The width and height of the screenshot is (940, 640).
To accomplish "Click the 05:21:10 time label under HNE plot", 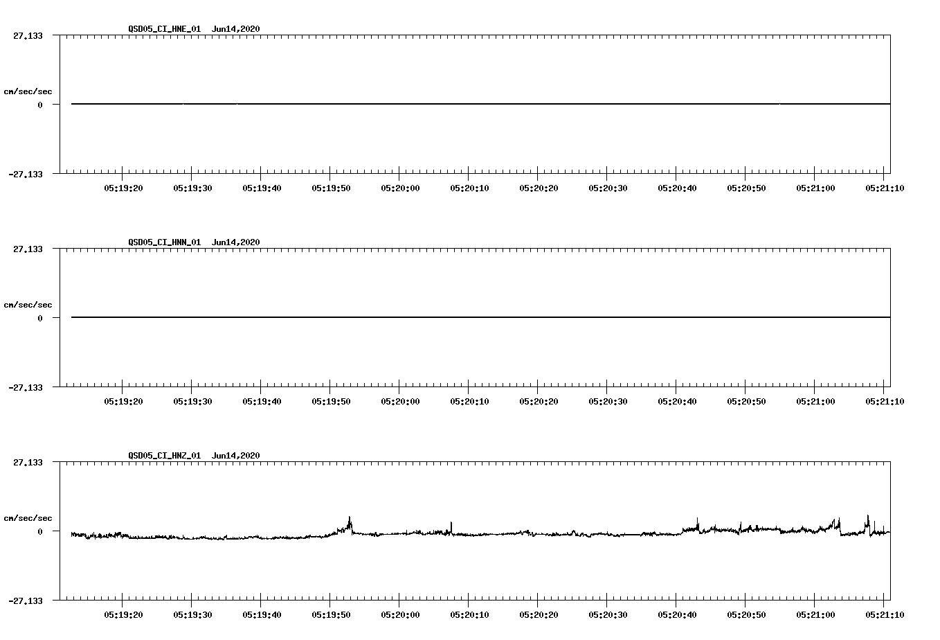I will [885, 188].
